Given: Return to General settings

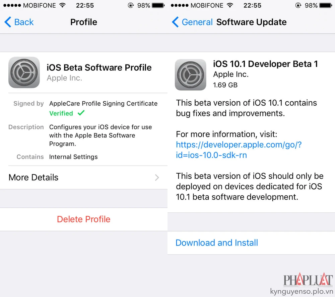Looking at the screenshot, I should pyautogui.click(x=197, y=22).
